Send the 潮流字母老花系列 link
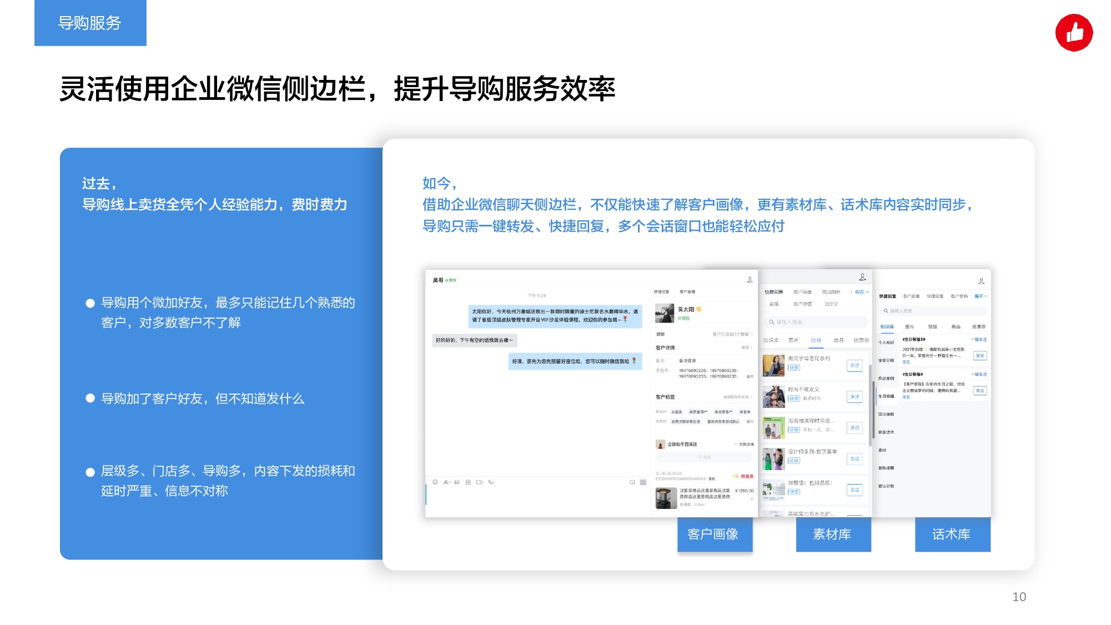1111x625 pixels. (854, 365)
